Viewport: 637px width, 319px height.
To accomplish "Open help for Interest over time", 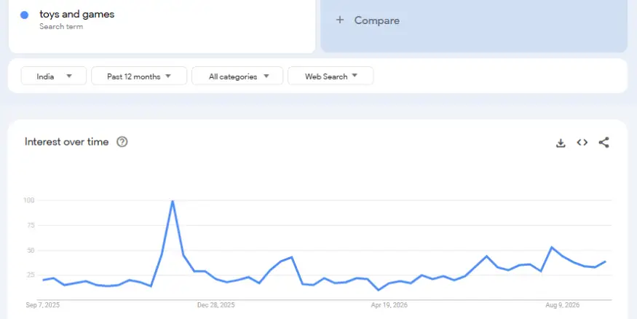I will 122,142.
